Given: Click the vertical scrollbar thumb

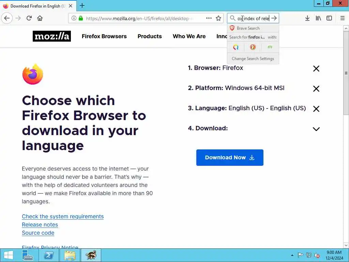Looking at the screenshot, I should [346, 73].
